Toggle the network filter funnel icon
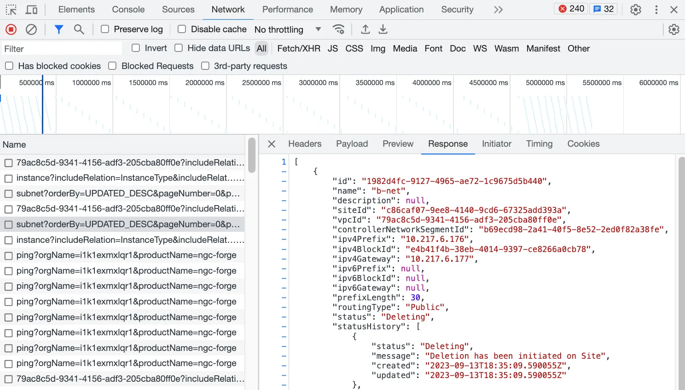Screen dimensions: 685x390 [58, 29]
